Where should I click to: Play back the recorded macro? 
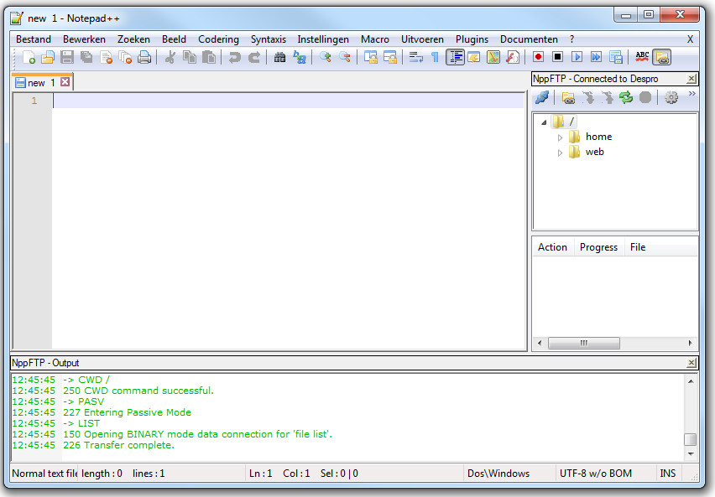[577, 57]
